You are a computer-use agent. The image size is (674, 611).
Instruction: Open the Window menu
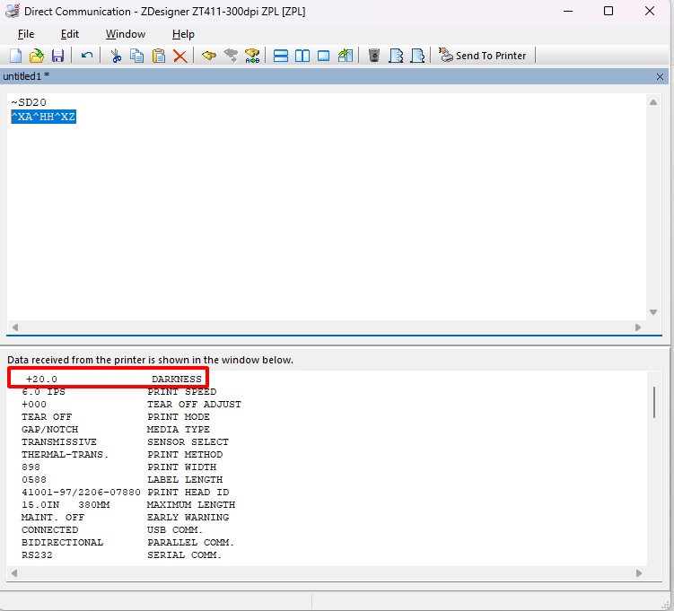click(126, 34)
